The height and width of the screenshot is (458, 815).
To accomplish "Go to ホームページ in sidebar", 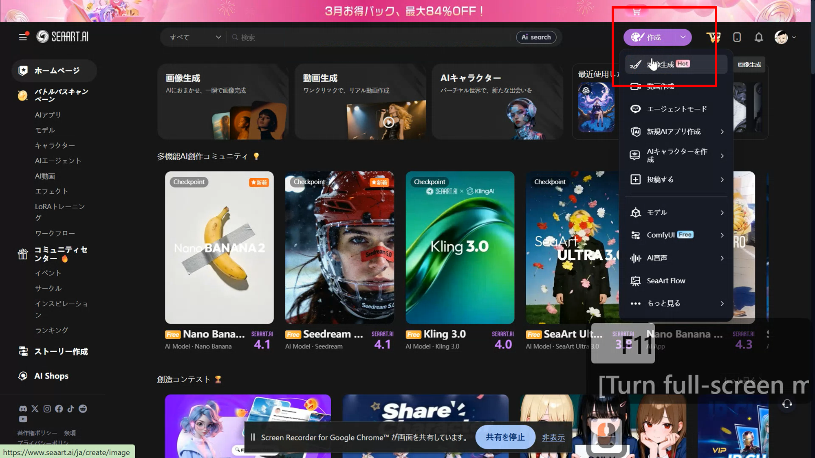I will click(x=54, y=70).
